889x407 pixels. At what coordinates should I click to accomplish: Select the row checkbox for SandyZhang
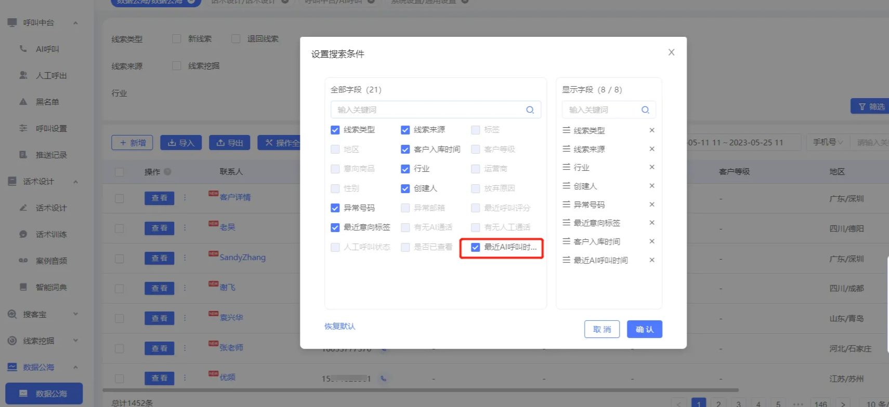pyautogui.click(x=120, y=258)
